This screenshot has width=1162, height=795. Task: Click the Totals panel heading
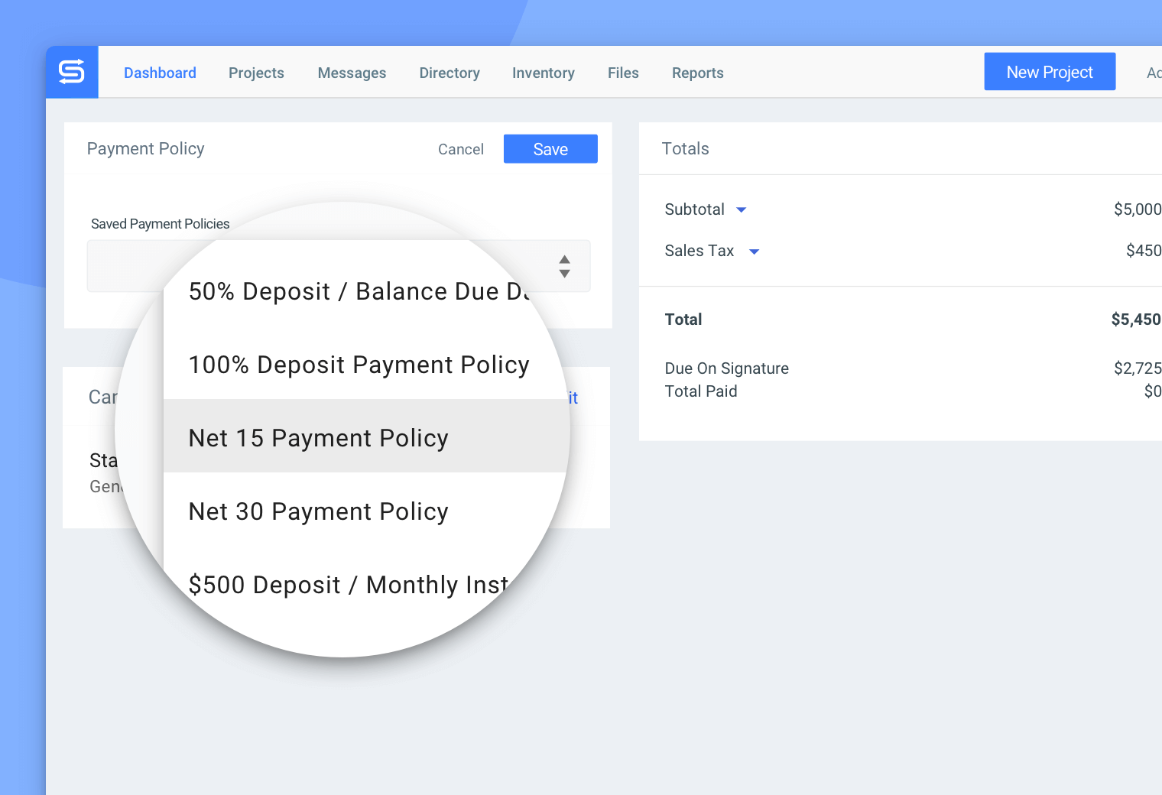686,148
